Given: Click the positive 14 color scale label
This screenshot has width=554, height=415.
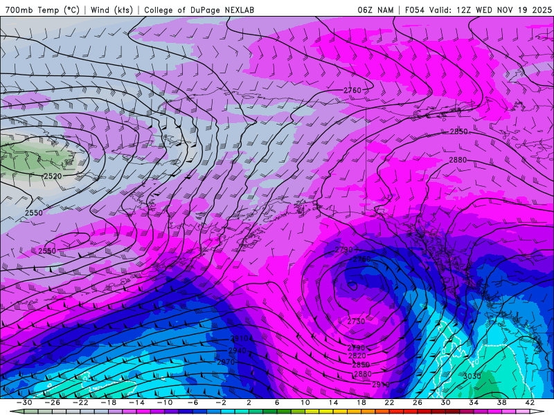Looking at the screenshot, I should click(333, 403).
